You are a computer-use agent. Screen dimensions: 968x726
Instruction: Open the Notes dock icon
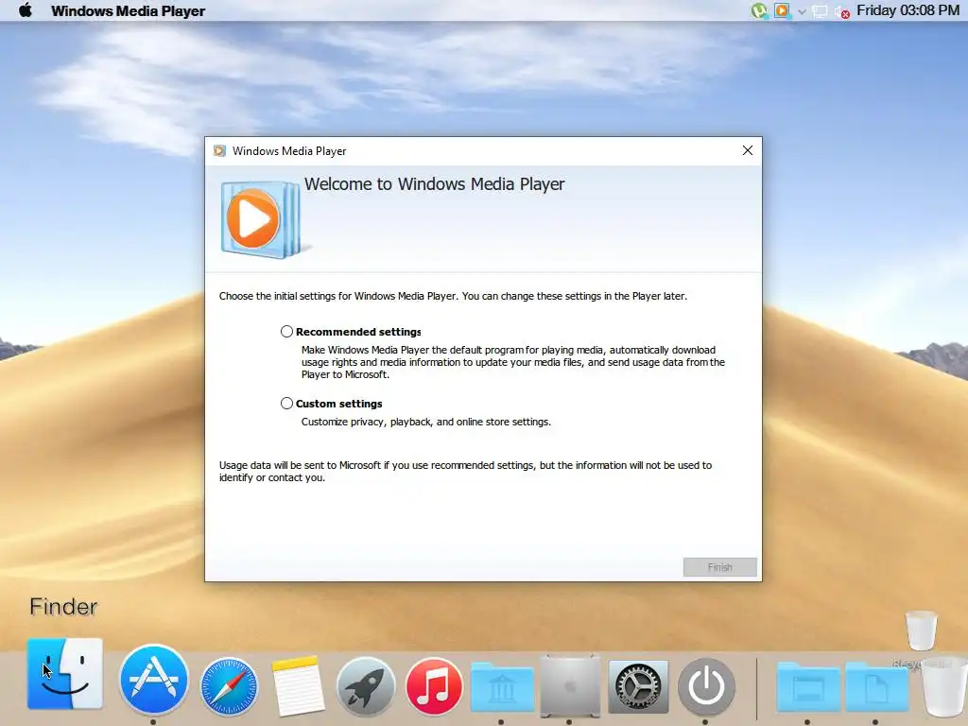298,686
